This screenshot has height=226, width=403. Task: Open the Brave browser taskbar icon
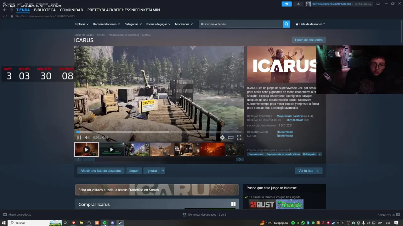[74, 223]
